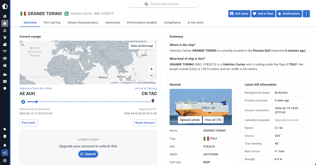Click the Add to fleet button
This screenshot has width=316, height=165.
click(x=263, y=14)
